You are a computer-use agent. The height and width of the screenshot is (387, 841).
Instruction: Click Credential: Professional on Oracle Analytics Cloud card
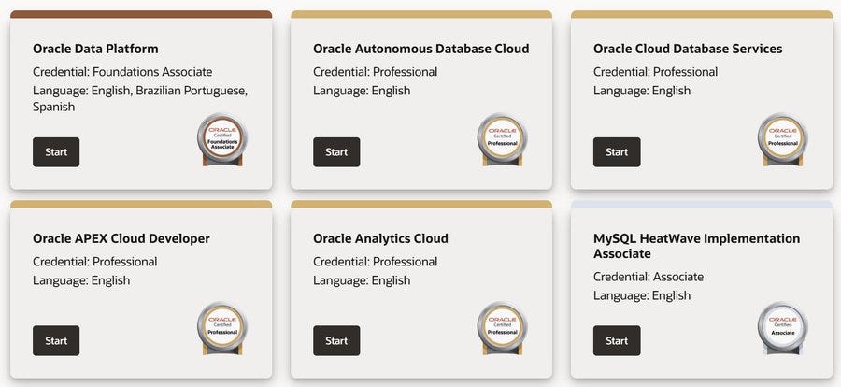pos(376,262)
